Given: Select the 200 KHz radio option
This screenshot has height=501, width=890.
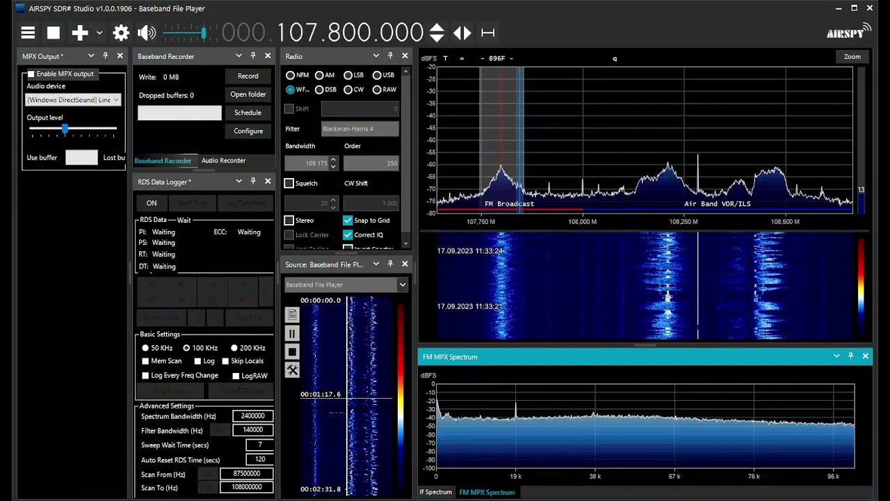Looking at the screenshot, I should point(234,348).
